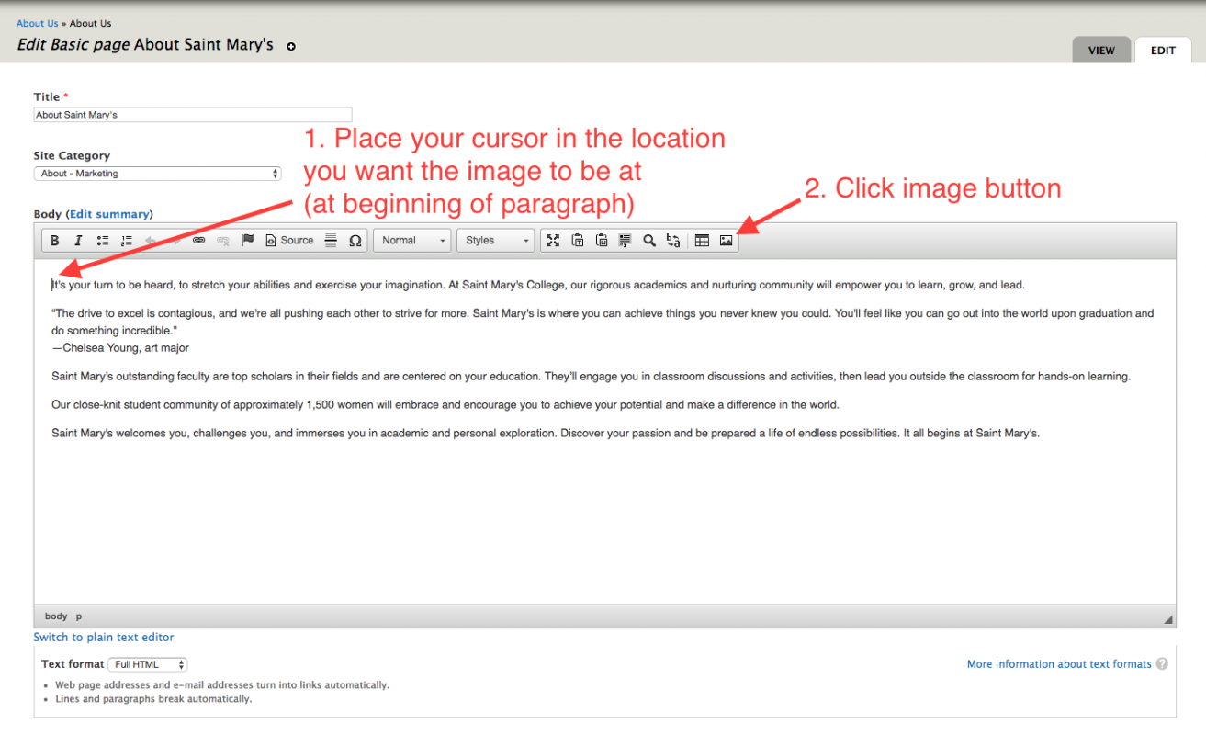Click the Paste as plain text icon
Image resolution: width=1206 pixels, height=735 pixels.
[x=578, y=241]
